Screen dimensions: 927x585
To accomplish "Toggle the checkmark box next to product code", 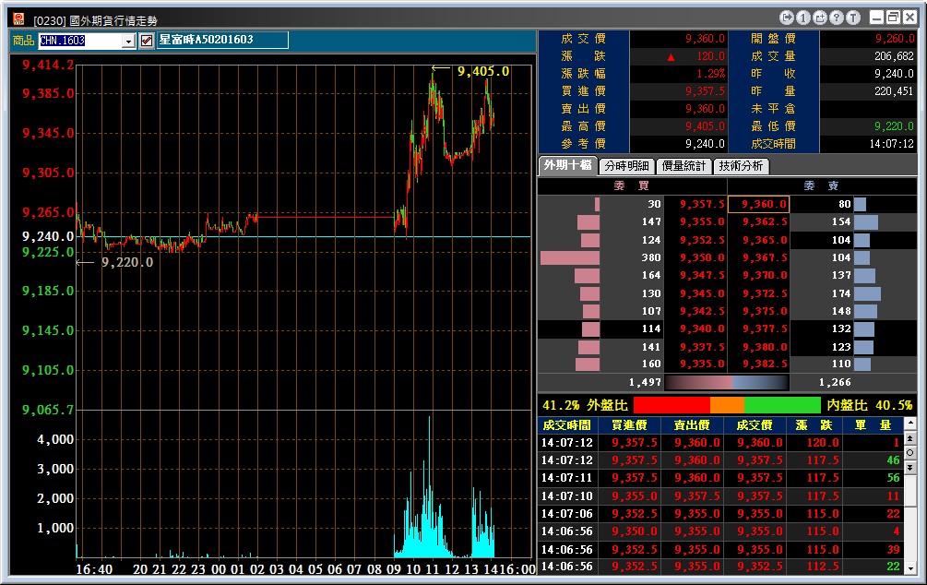I will (x=147, y=41).
